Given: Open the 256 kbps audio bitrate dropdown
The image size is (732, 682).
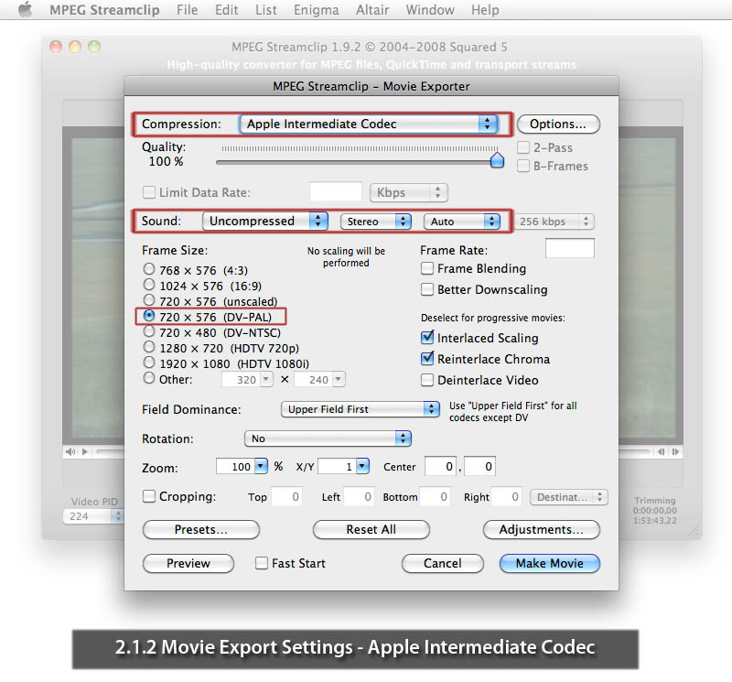Looking at the screenshot, I should (554, 222).
